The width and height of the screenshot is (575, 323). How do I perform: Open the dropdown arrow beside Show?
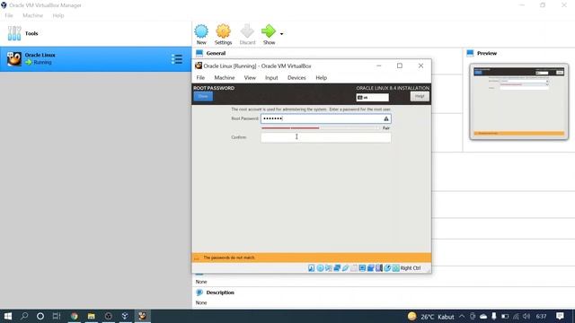click(x=281, y=34)
